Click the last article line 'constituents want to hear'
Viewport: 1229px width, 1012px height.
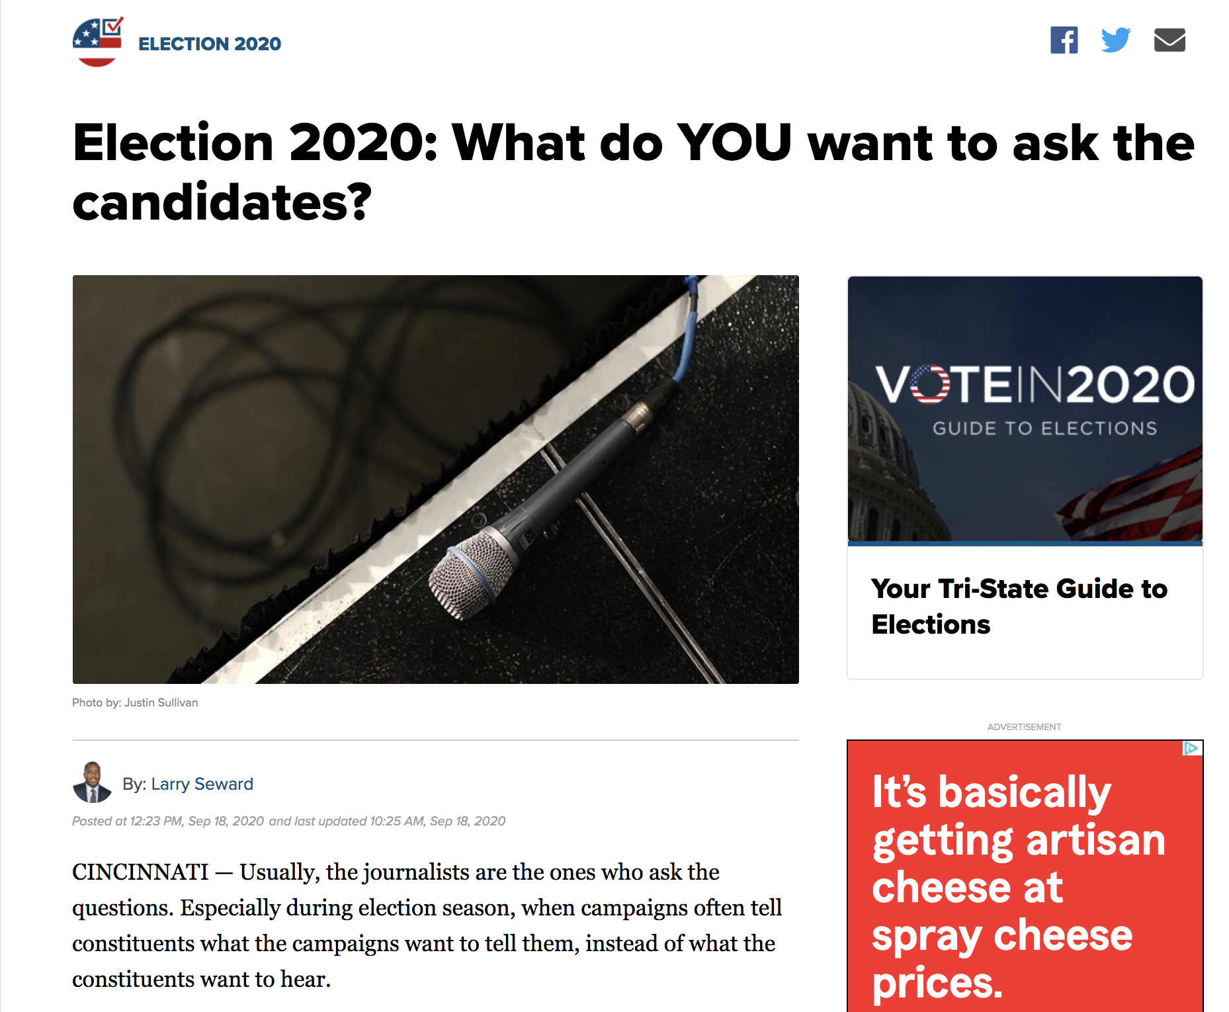201,979
